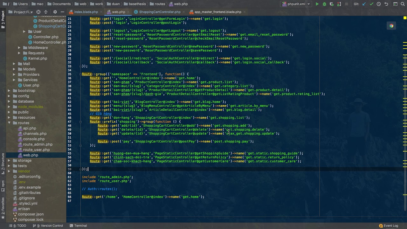Click the routes breadcrumb folder
Screen dimensions: 407x229
157,4
